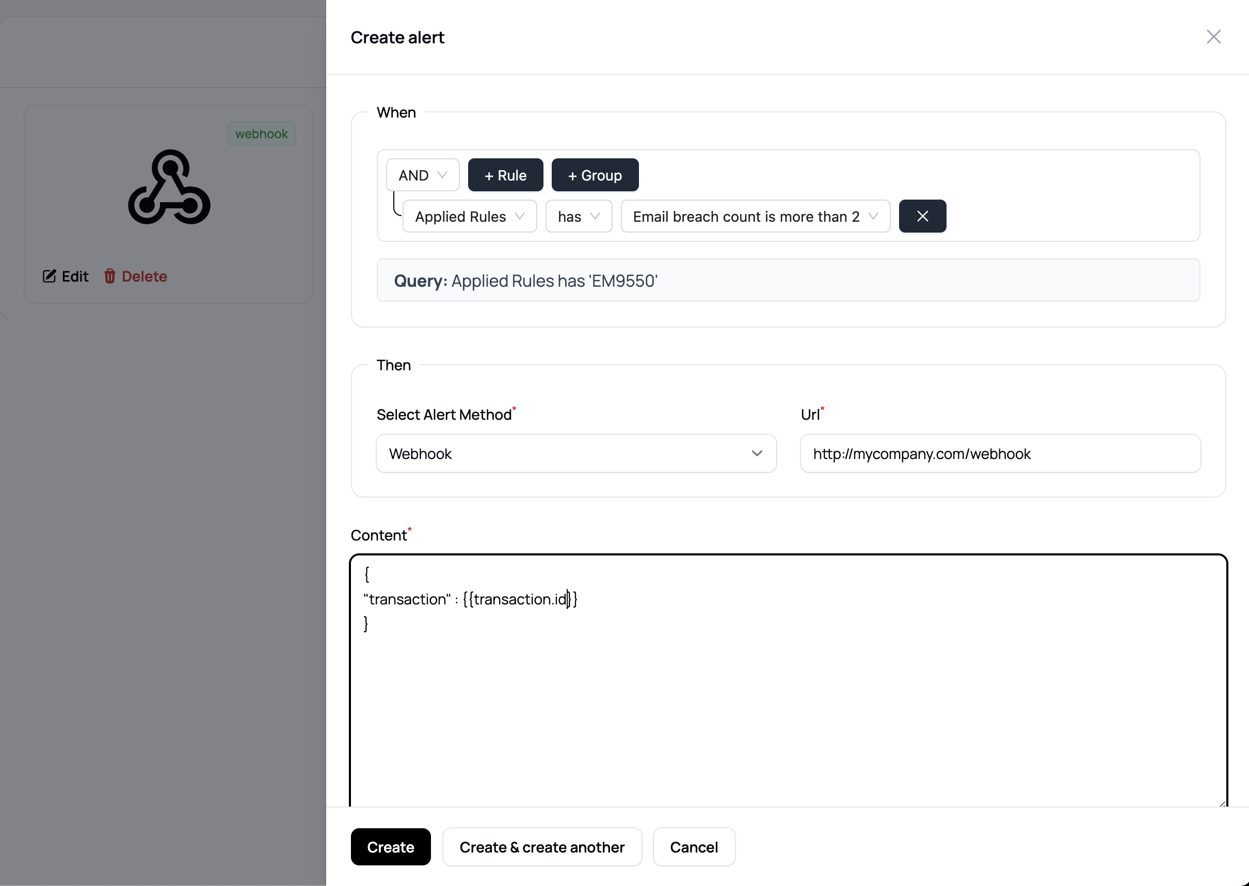
Task: Add a new group with + Group
Action: click(x=595, y=176)
